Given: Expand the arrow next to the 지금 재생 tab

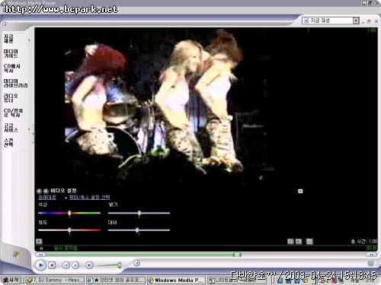Looking at the screenshot, I should [29, 40].
